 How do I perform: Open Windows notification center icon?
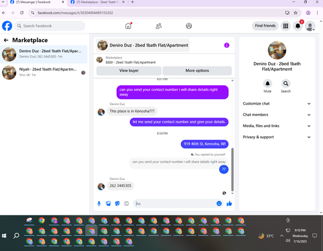tap(315, 236)
